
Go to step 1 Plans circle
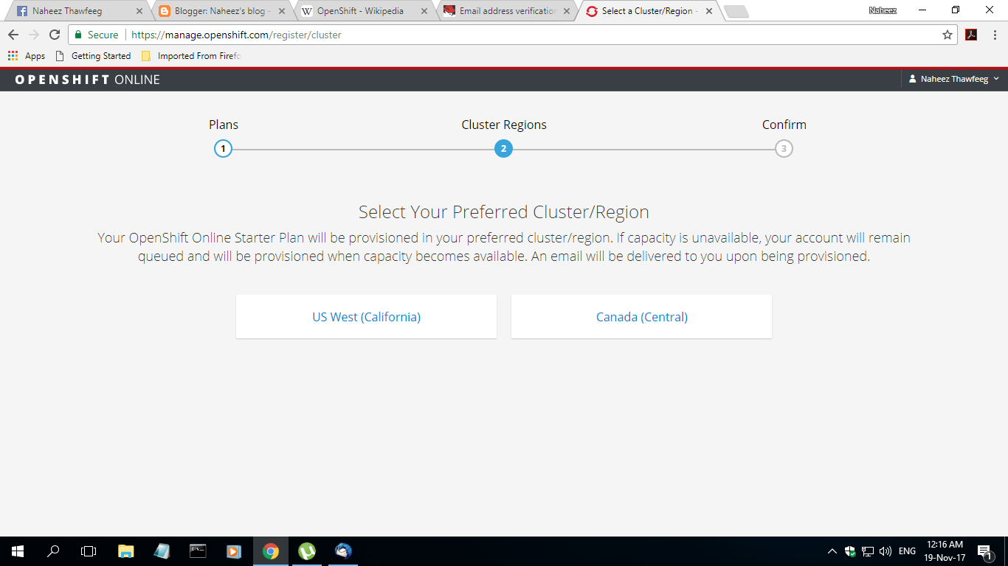[223, 149]
